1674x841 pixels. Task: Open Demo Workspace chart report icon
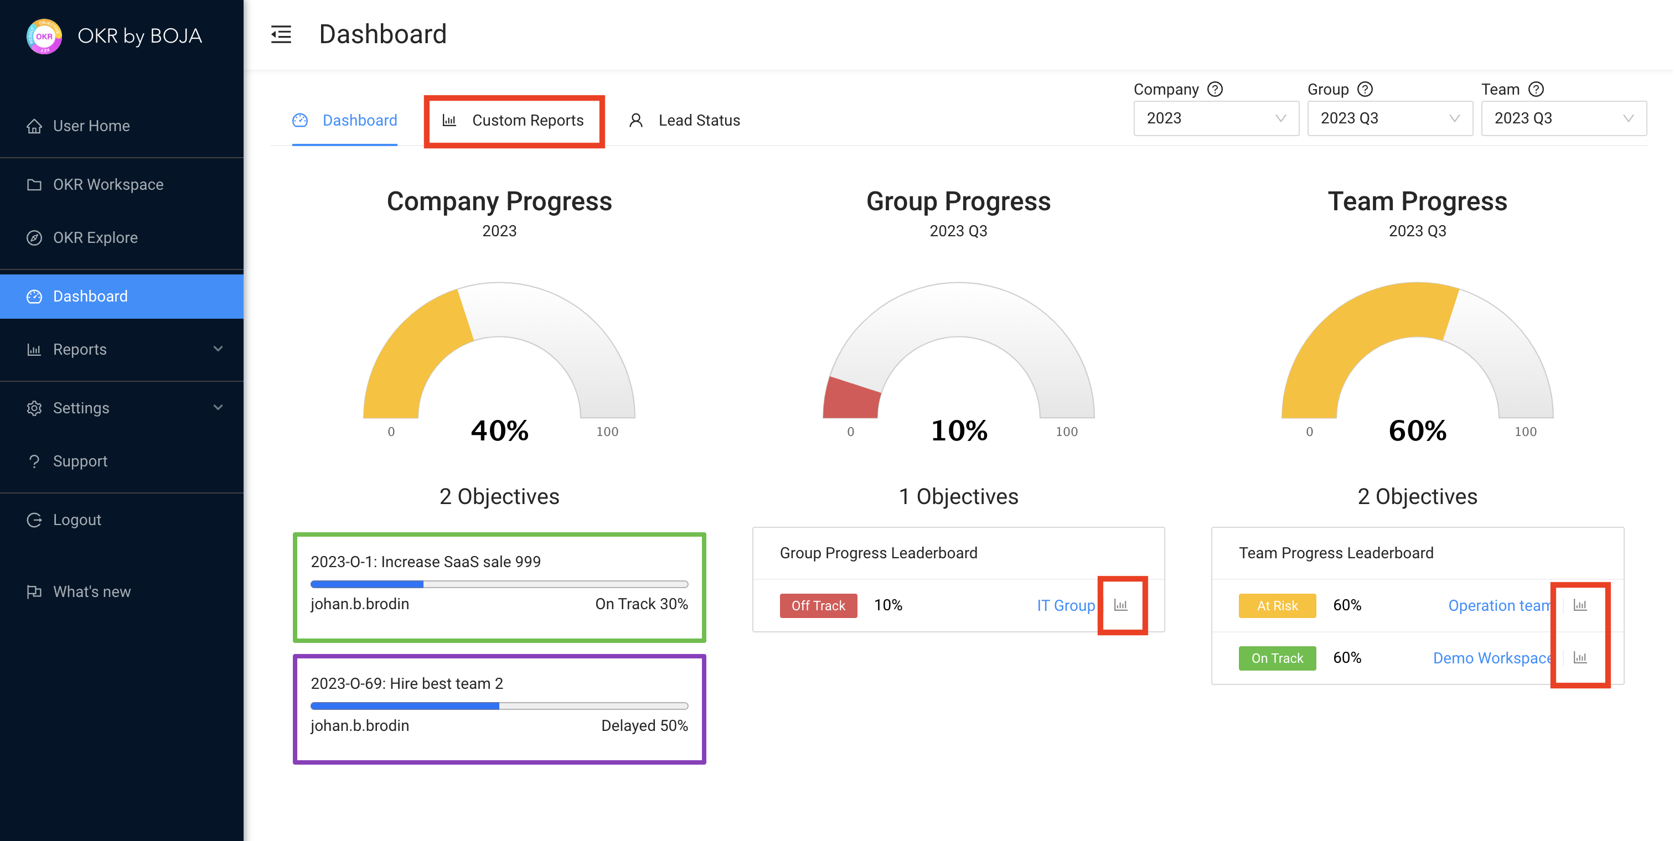1580,658
